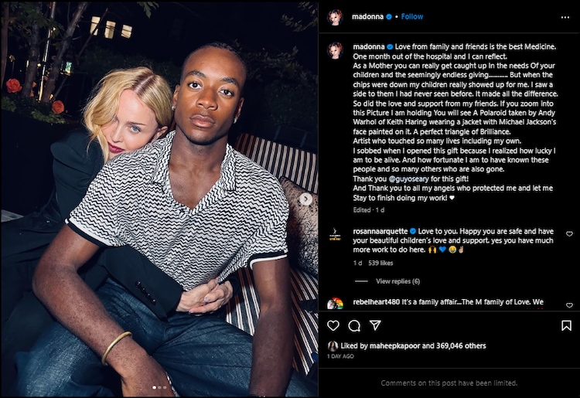Open rosannaarquette's profile avatar
The height and width of the screenshot is (398, 580).
tap(335, 234)
